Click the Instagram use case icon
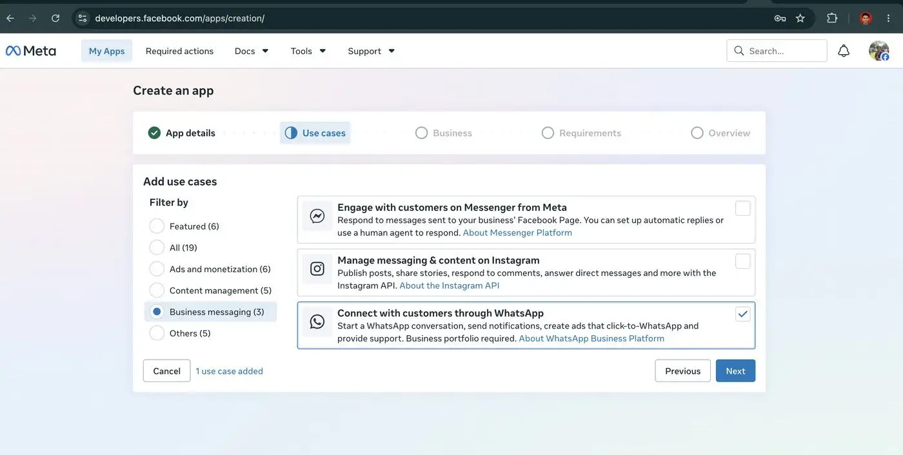 (317, 269)
